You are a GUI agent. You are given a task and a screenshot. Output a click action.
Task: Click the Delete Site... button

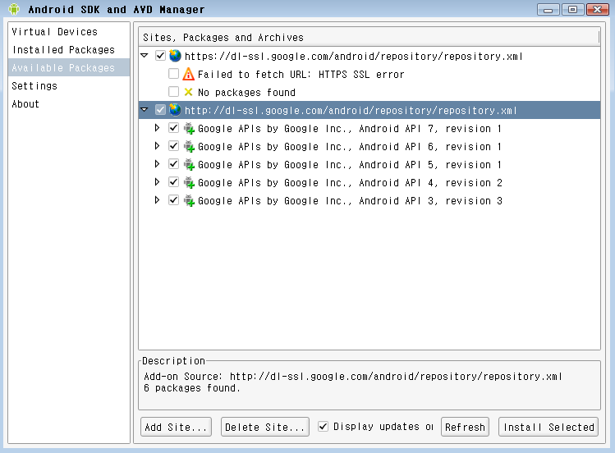point(265,427)
